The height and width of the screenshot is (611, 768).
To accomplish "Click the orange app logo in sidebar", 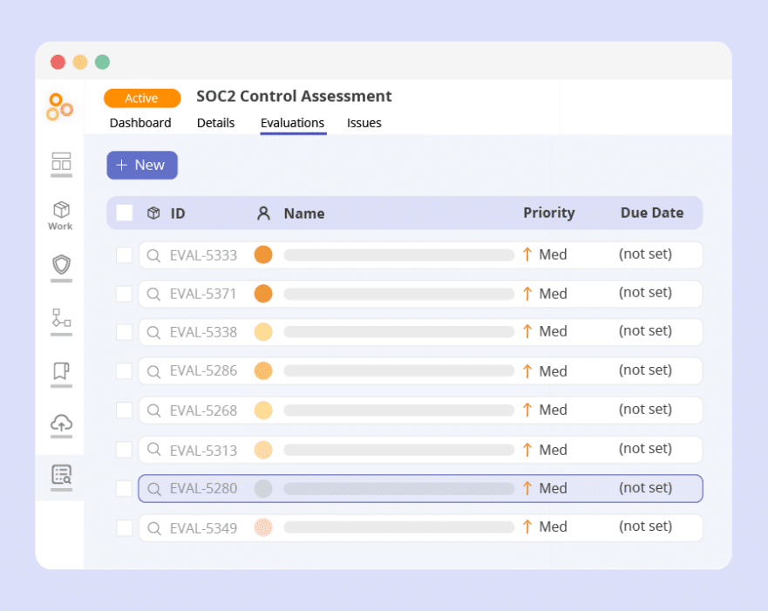I will coord(60,106).
